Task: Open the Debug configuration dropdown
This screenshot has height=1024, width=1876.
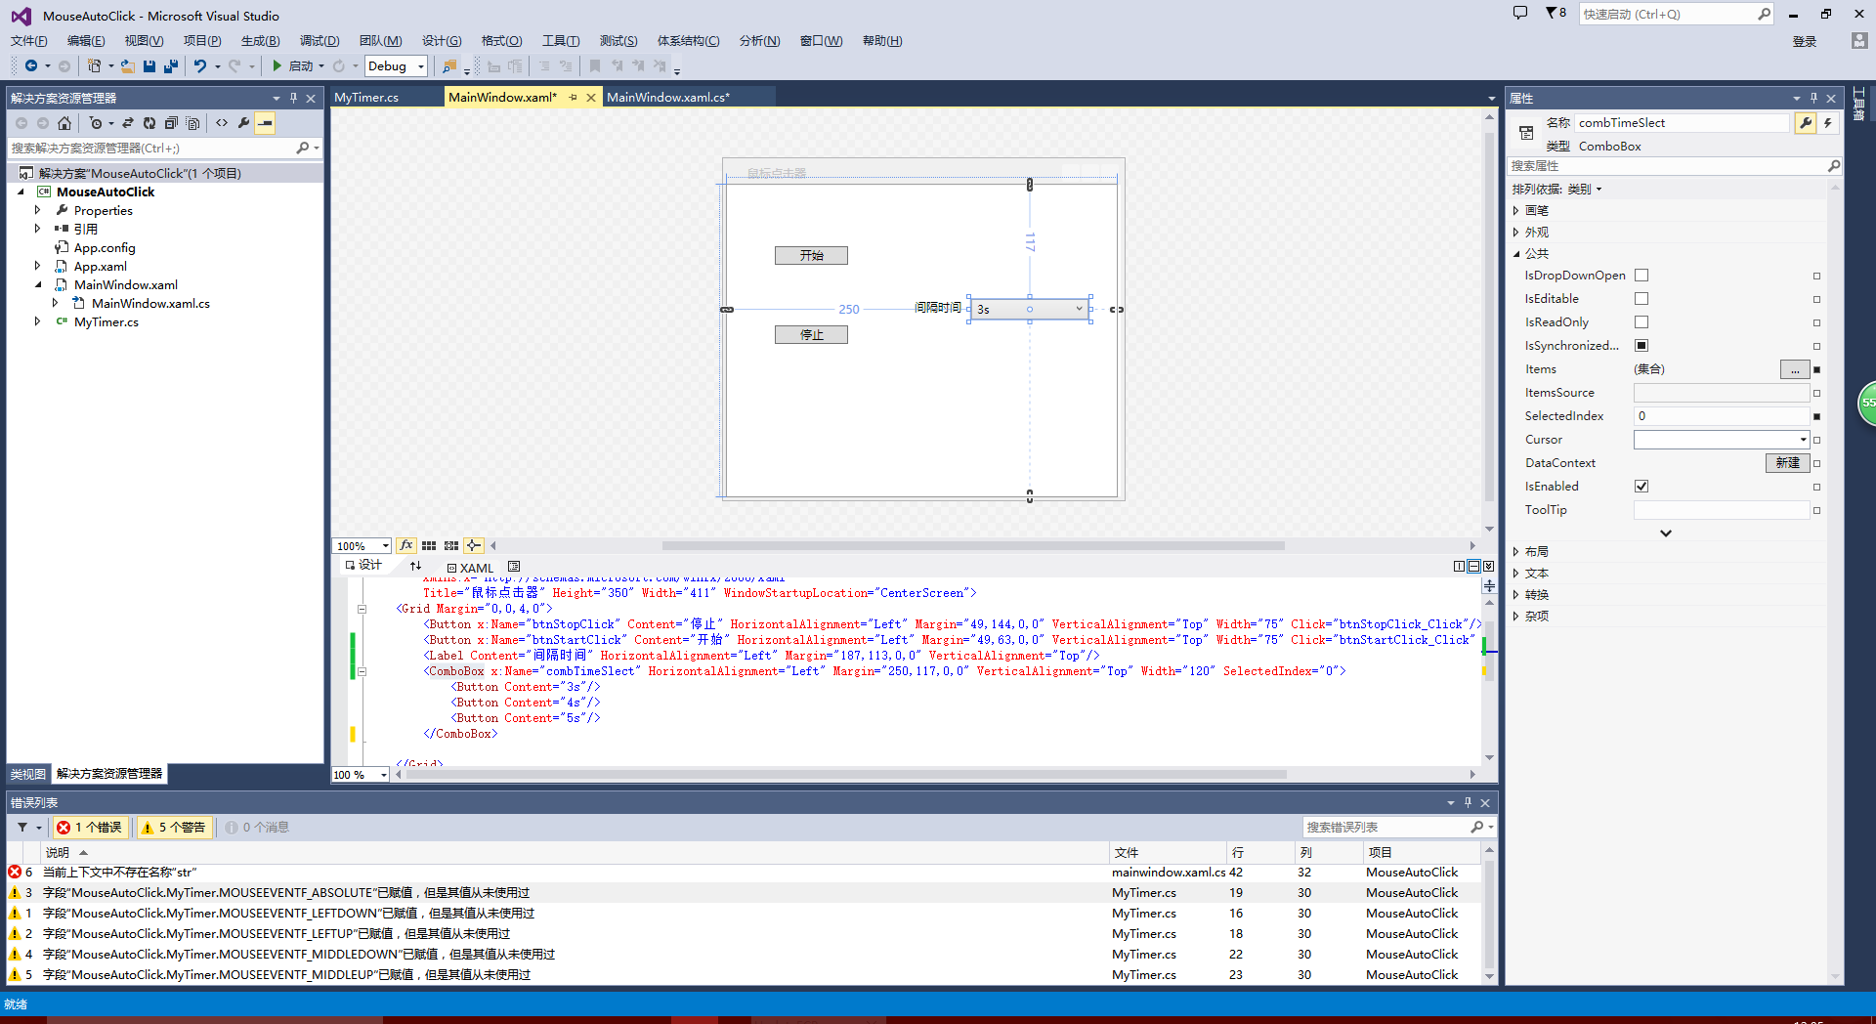Action: point(421,66)
